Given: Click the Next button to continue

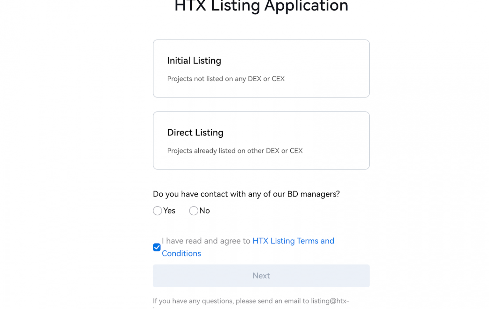Looking at the screenshot, I should click(261, 276).
